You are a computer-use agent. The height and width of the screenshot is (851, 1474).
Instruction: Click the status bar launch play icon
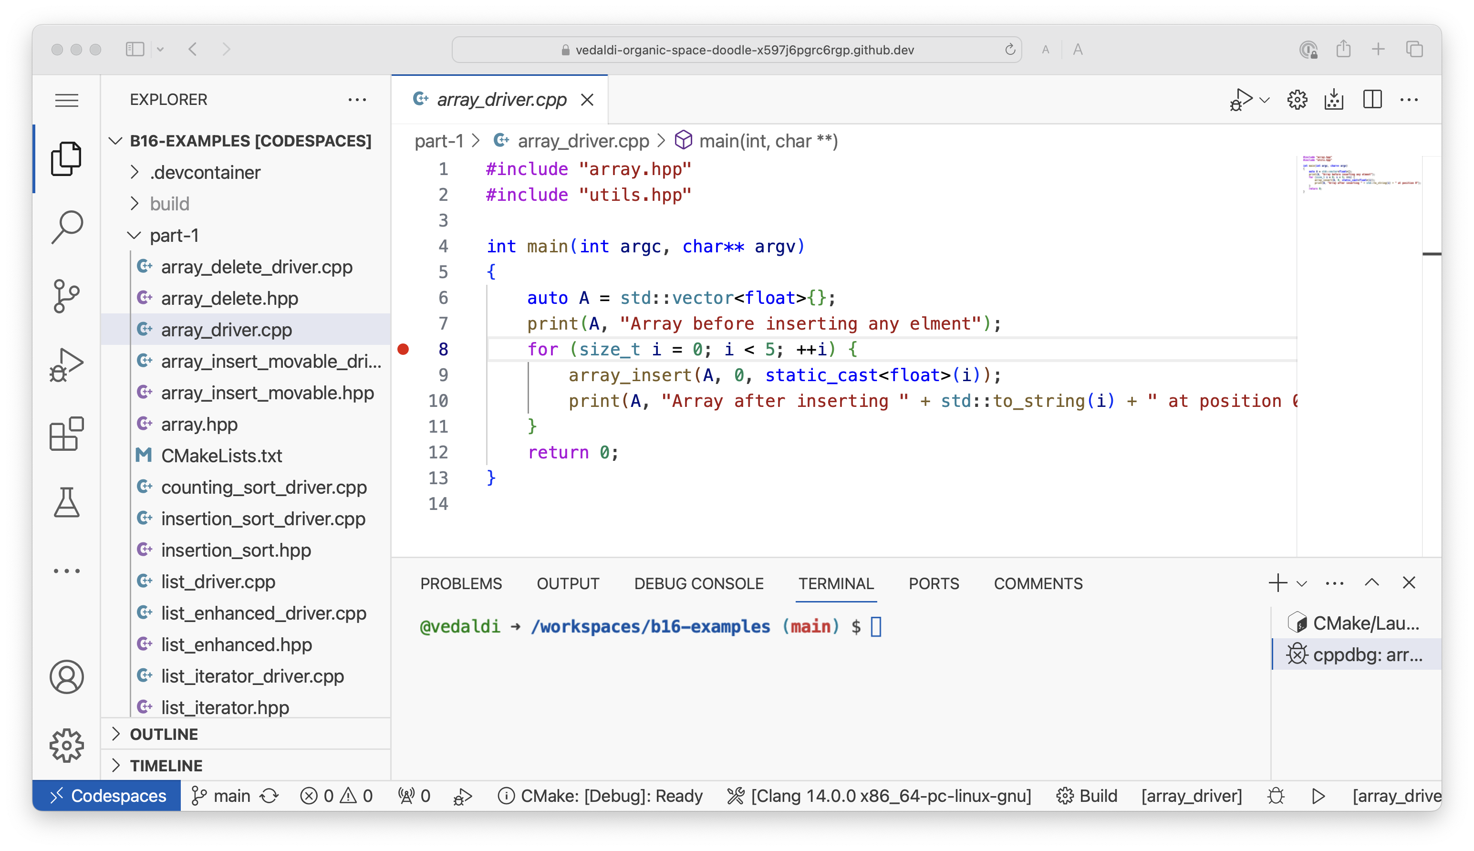click(x=1318, y=796)
